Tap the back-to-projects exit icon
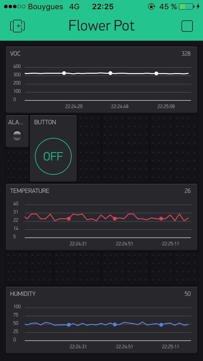203x361 pixels. [x=18, y=26]
